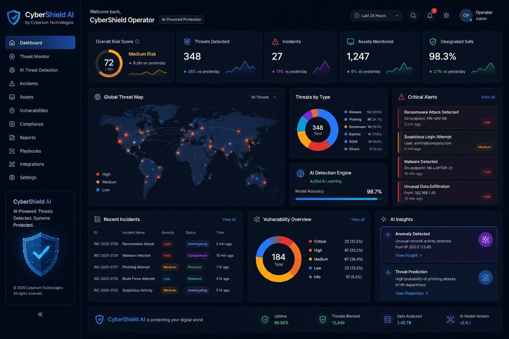The image size is (509, 339).
Task: Open the Unusual Data Exfiltration alert
Action: click(x=447, y=192)
